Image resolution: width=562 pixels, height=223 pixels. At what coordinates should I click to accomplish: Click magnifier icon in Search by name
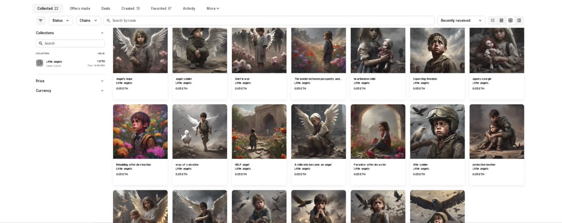[x=108, y=21]
